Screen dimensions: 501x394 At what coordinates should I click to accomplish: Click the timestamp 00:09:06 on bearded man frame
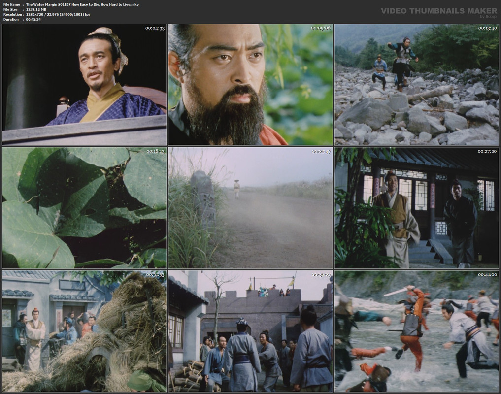321,28
